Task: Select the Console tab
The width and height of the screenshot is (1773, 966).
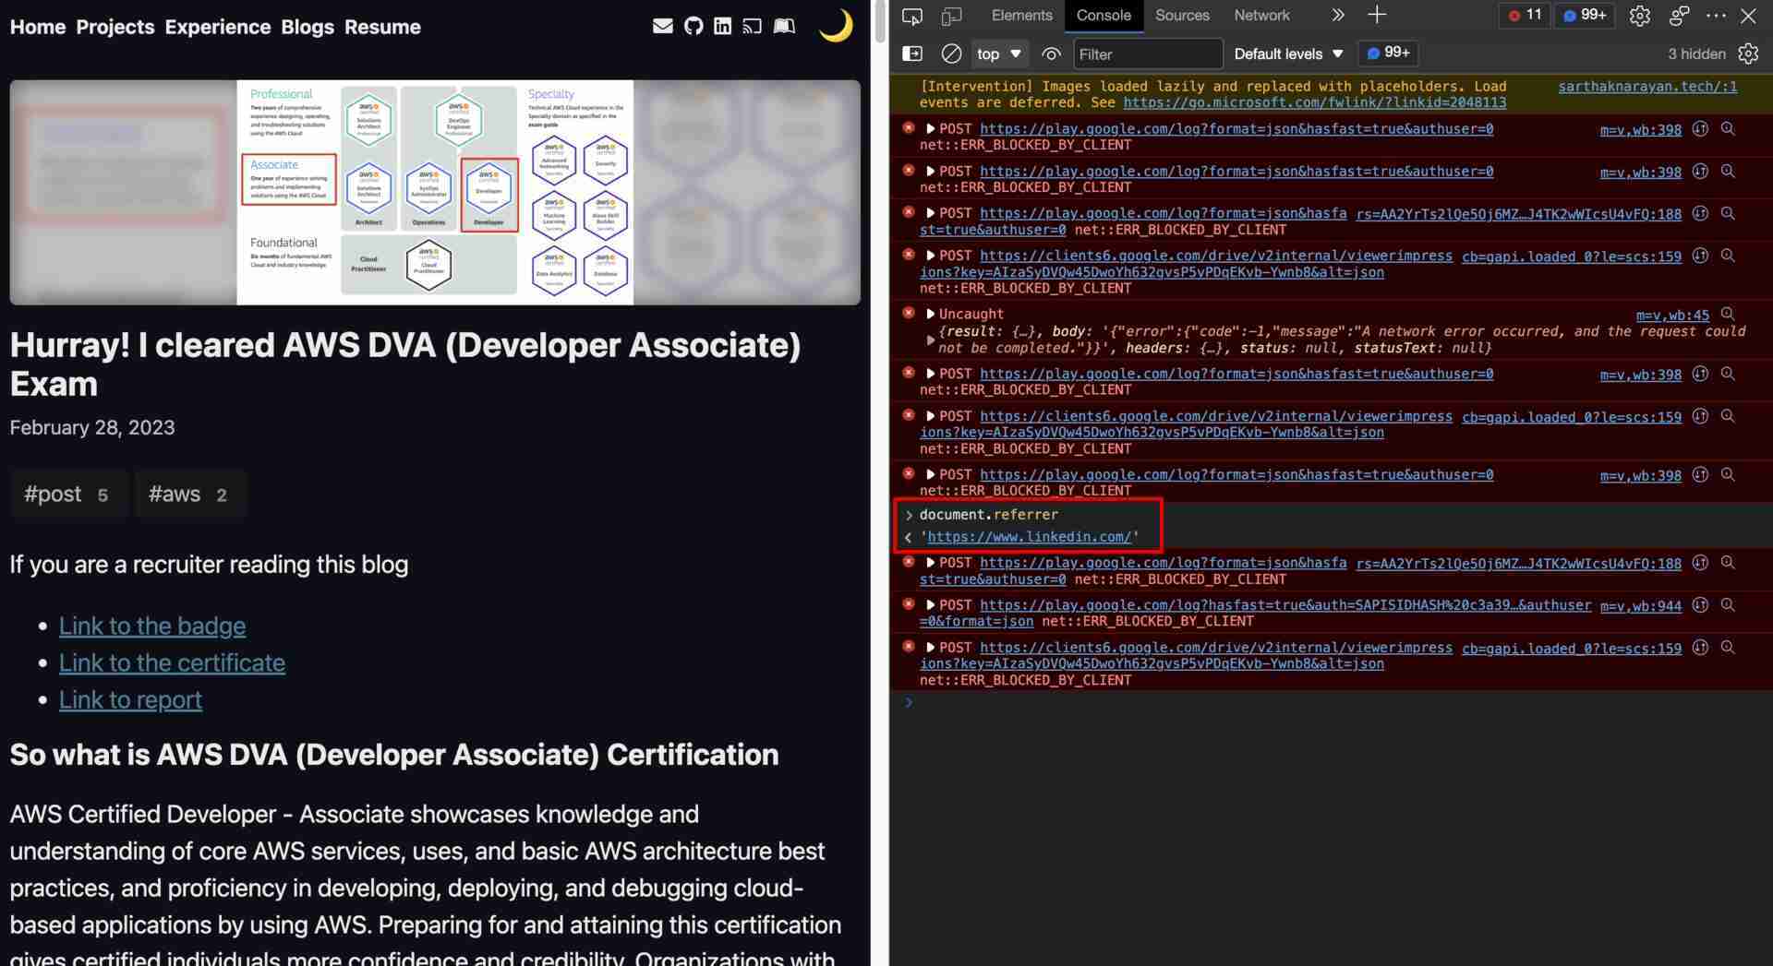Action: (x=1104, y=15)
